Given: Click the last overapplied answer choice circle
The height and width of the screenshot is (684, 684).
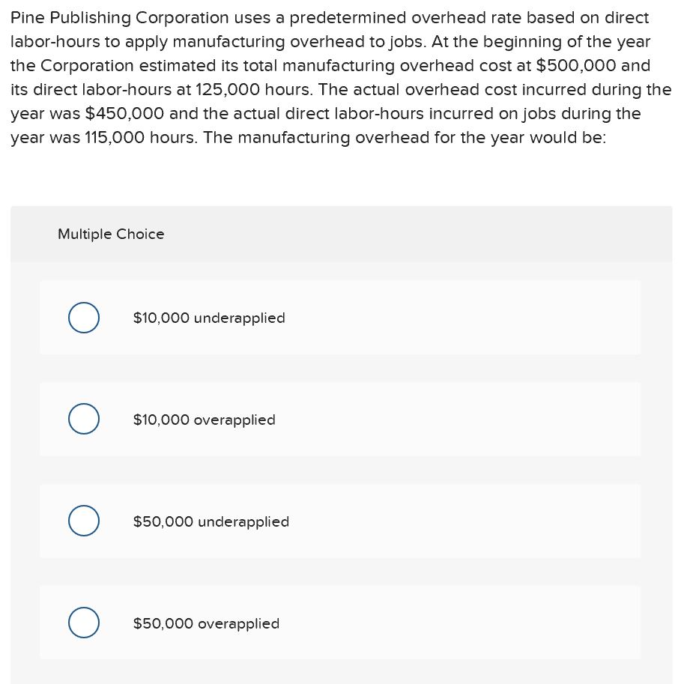Looking at the screenshot, I should [83, 623].
